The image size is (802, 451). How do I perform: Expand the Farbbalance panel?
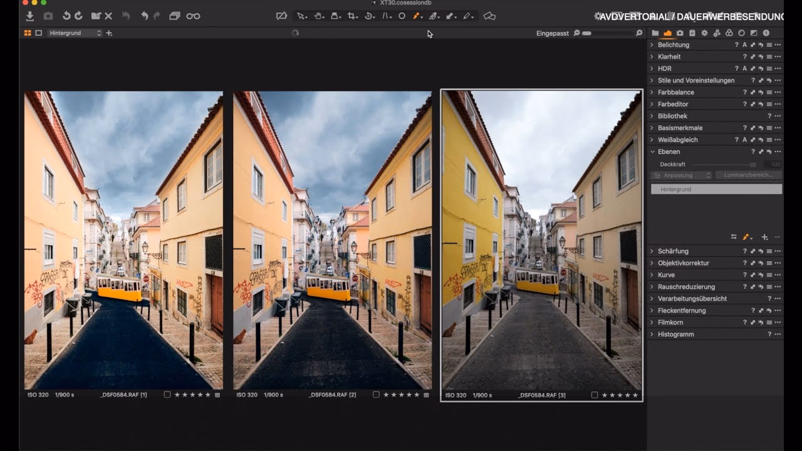coord(652,92)
